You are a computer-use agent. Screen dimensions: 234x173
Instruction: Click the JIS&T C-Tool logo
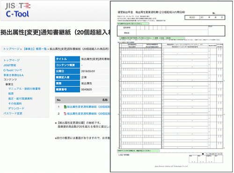pos(18,10)
